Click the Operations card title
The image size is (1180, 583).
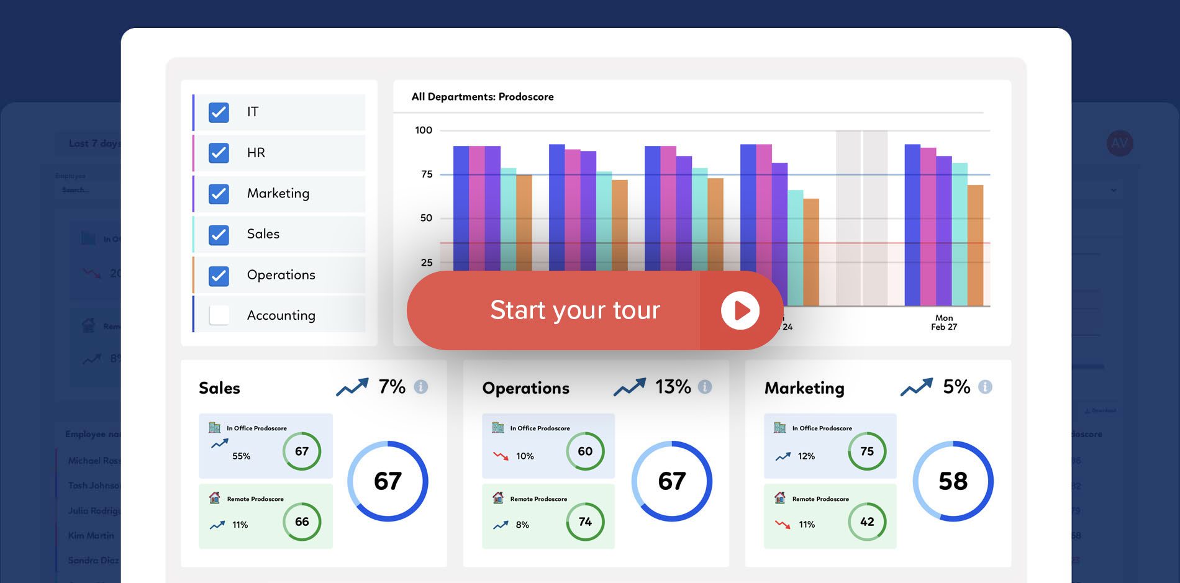(x=526, y=388)
